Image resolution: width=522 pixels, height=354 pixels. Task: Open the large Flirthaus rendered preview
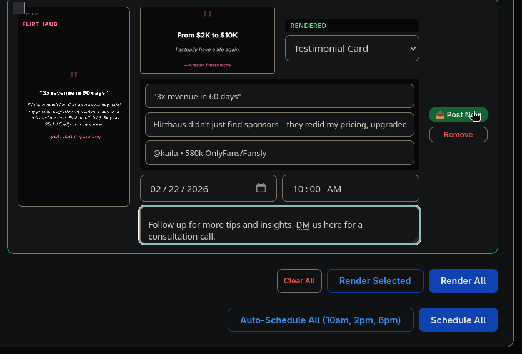point(74,107)
